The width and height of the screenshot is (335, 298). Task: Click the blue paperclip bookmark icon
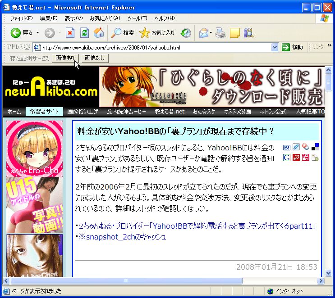point(296,147)
